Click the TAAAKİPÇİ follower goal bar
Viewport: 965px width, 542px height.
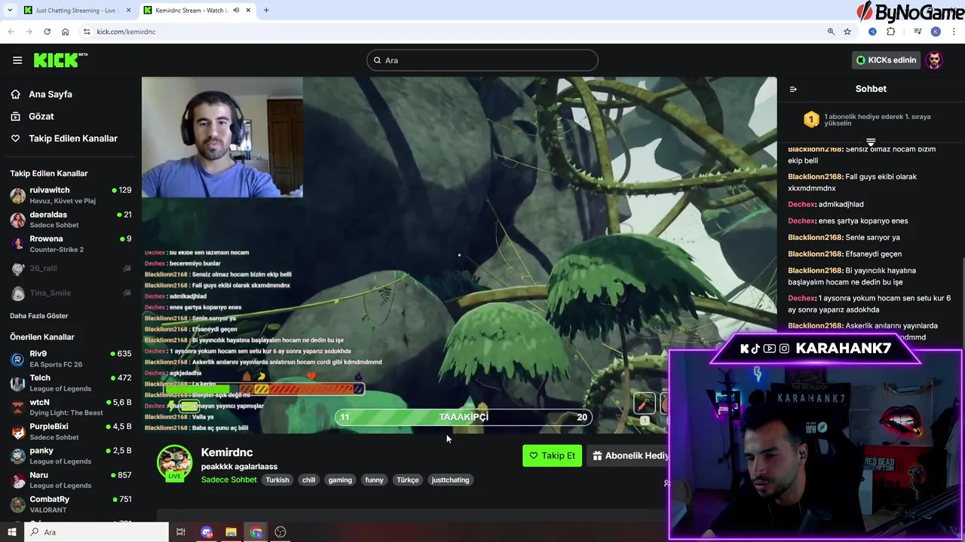[463, 417]
